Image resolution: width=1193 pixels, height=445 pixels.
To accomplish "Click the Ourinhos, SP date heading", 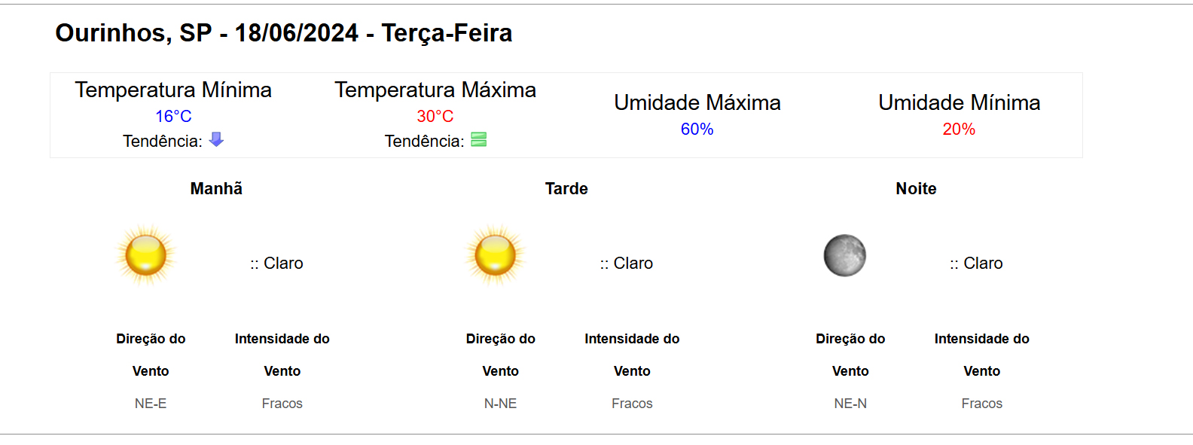I will click(x=283, y=33).
